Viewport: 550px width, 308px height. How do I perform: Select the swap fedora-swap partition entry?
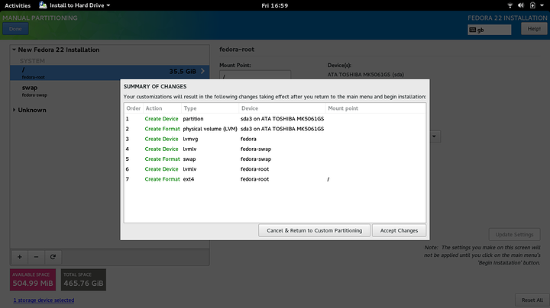tap(107, 91)
